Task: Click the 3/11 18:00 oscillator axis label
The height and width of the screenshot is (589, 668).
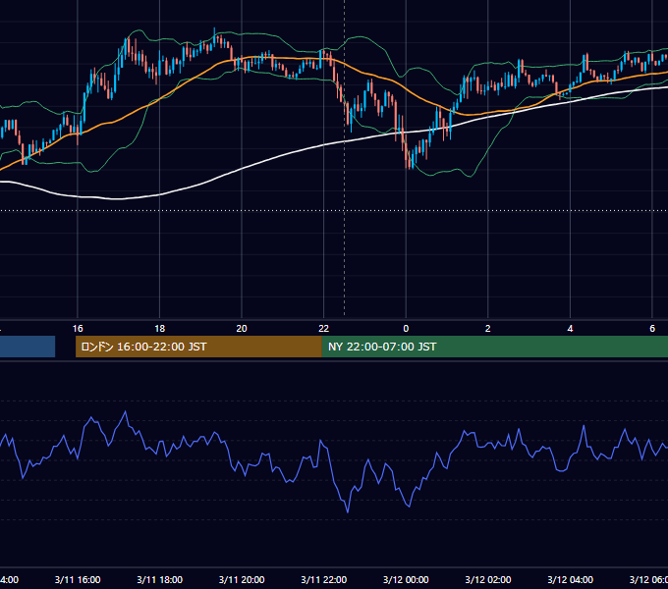Action: click(160, 579)
